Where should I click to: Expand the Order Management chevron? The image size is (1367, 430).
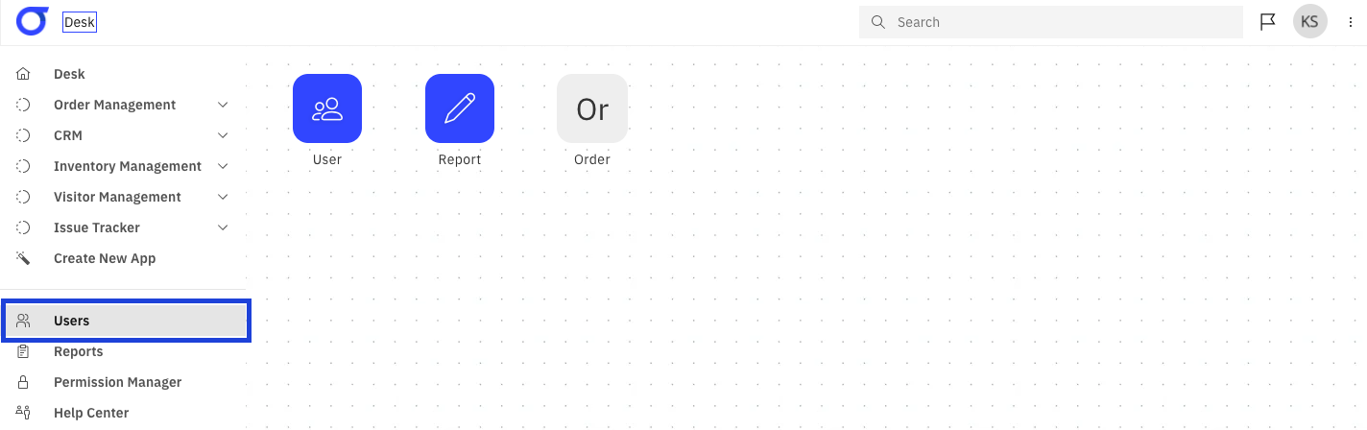[x=223, y=105]
